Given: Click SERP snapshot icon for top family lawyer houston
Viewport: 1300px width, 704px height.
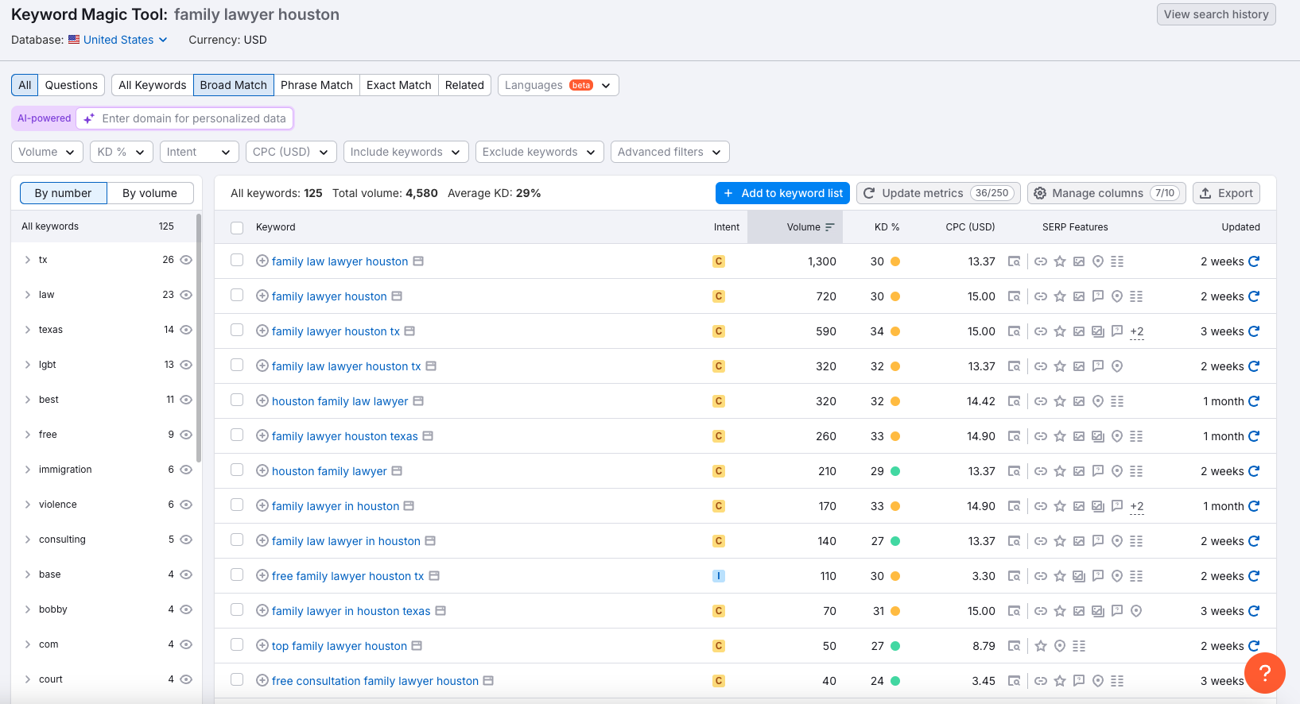Looking at the screenshot, I should coord(1014,646).
